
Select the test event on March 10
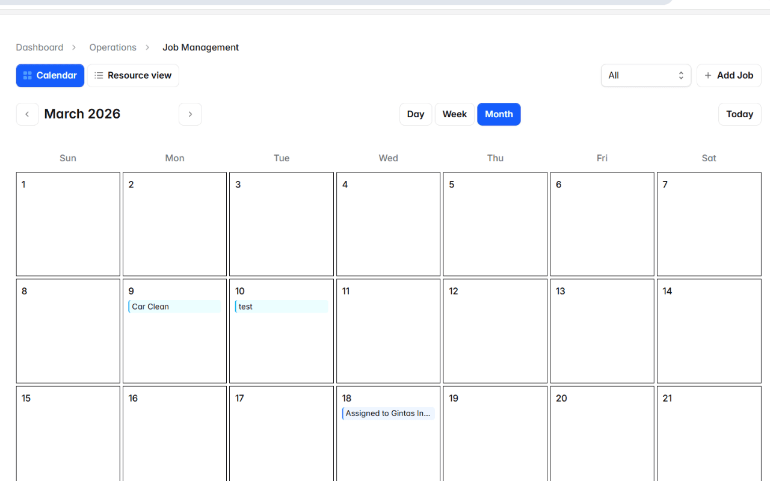tap(281, 307)
